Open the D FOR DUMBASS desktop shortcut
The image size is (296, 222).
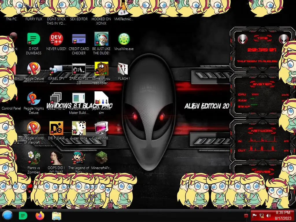[34, 39]
